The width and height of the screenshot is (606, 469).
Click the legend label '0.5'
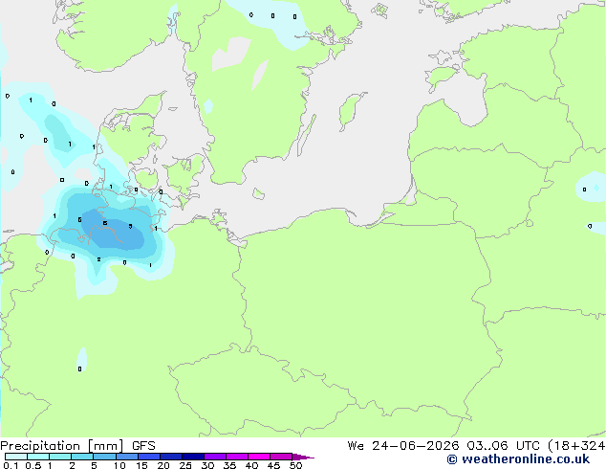click(33, 465)
